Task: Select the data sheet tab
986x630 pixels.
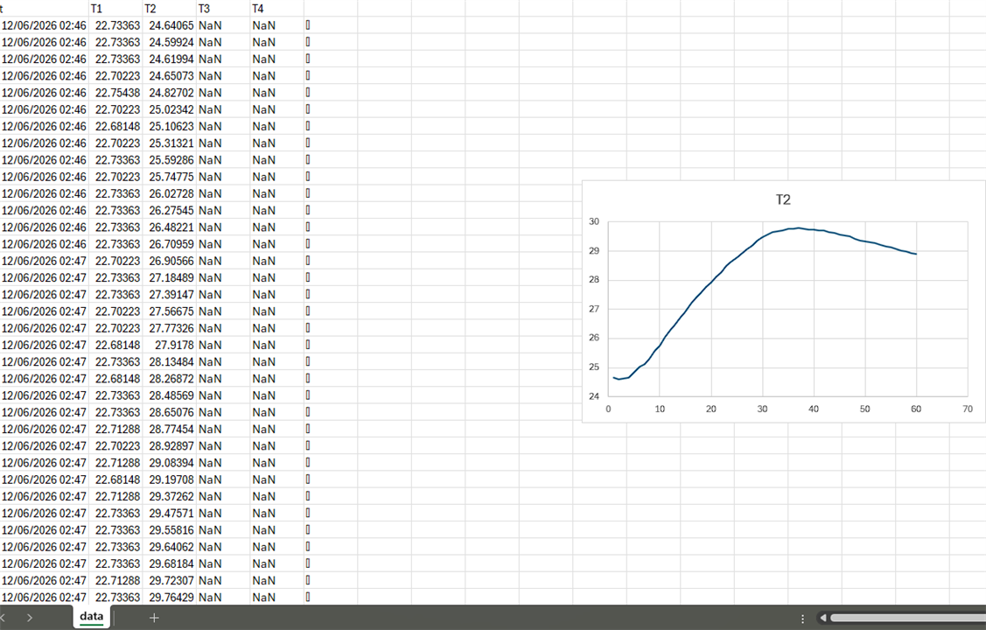Action: tap(92, 617)
